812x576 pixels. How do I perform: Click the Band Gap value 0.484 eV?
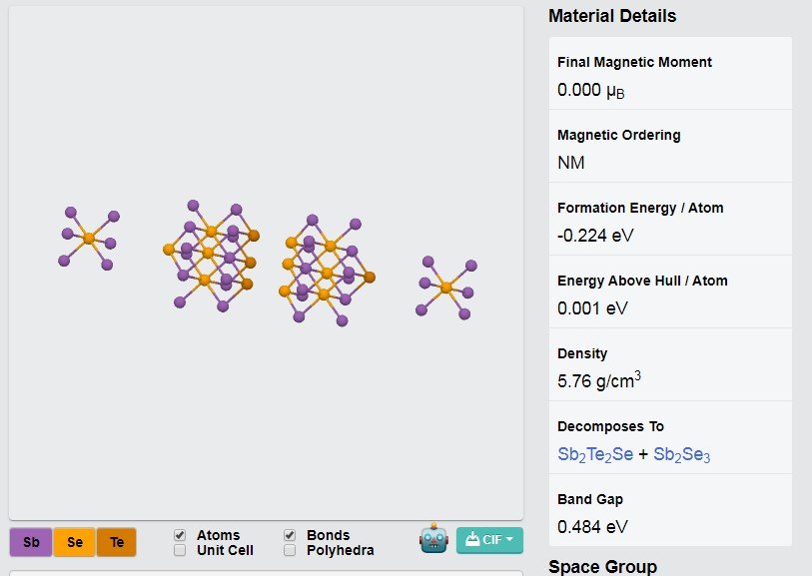592,527
